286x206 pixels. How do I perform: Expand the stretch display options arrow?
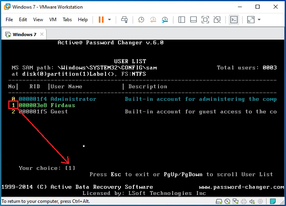pos(259,20)
